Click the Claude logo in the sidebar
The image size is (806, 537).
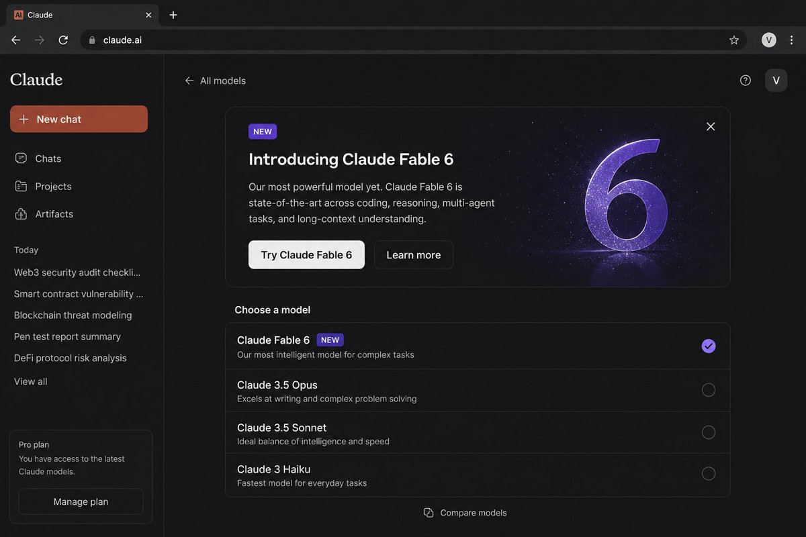point(36,80)
